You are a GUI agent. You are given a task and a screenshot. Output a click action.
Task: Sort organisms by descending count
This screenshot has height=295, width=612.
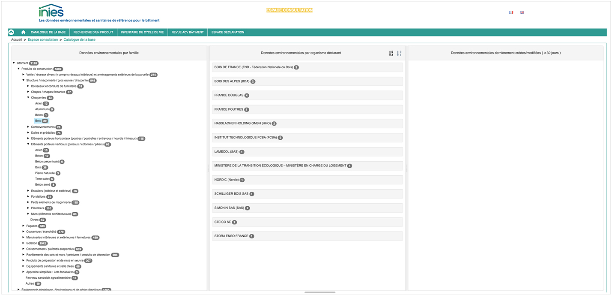tap(399, 53)
